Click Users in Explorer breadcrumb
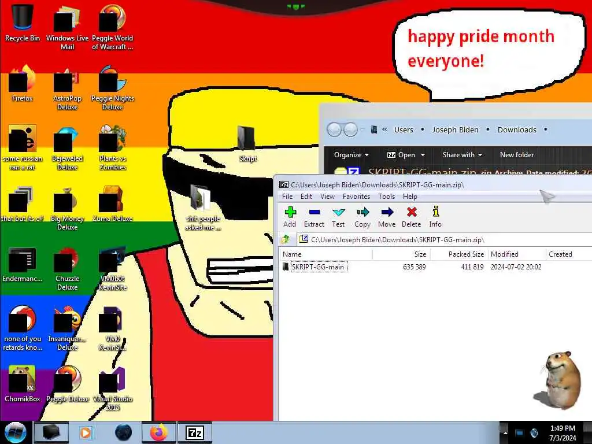The image size is (592, 444). 404,130
